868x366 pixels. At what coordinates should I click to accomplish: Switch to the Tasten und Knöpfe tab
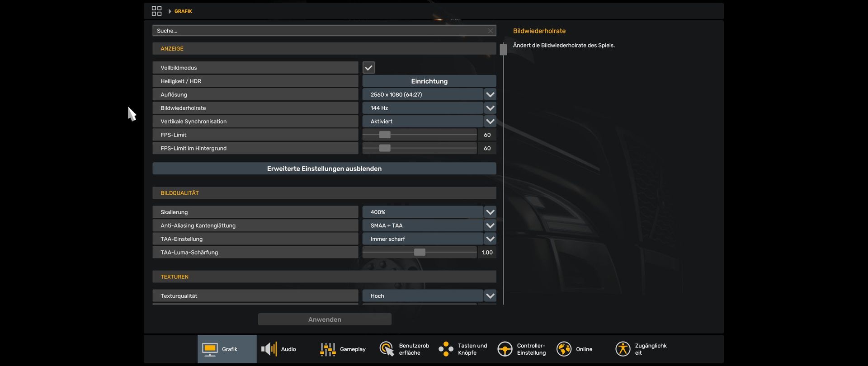pos(463,349)
